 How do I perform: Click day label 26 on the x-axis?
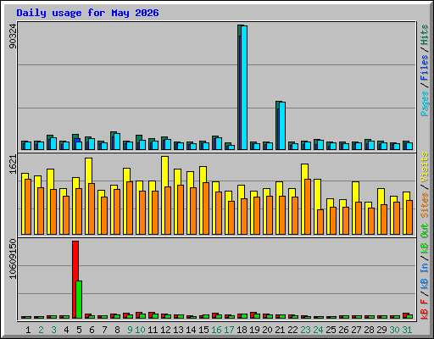coord(343,330)
